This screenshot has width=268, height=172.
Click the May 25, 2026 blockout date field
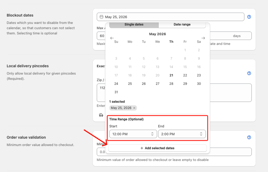[x=170, y=17]
